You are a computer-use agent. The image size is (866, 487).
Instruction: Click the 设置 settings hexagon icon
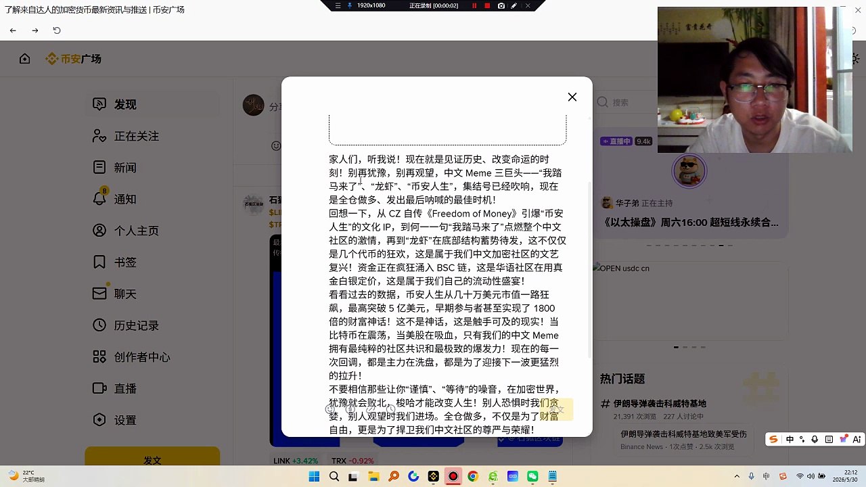click(99, 420)
